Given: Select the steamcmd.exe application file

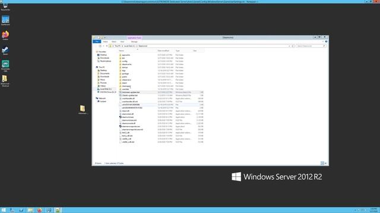Looking at the screenshot, I should pyautogui.click(x=128, y=117).
